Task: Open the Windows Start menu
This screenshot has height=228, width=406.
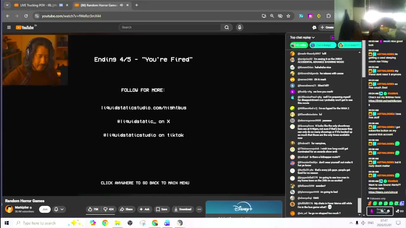Action: 7,223
